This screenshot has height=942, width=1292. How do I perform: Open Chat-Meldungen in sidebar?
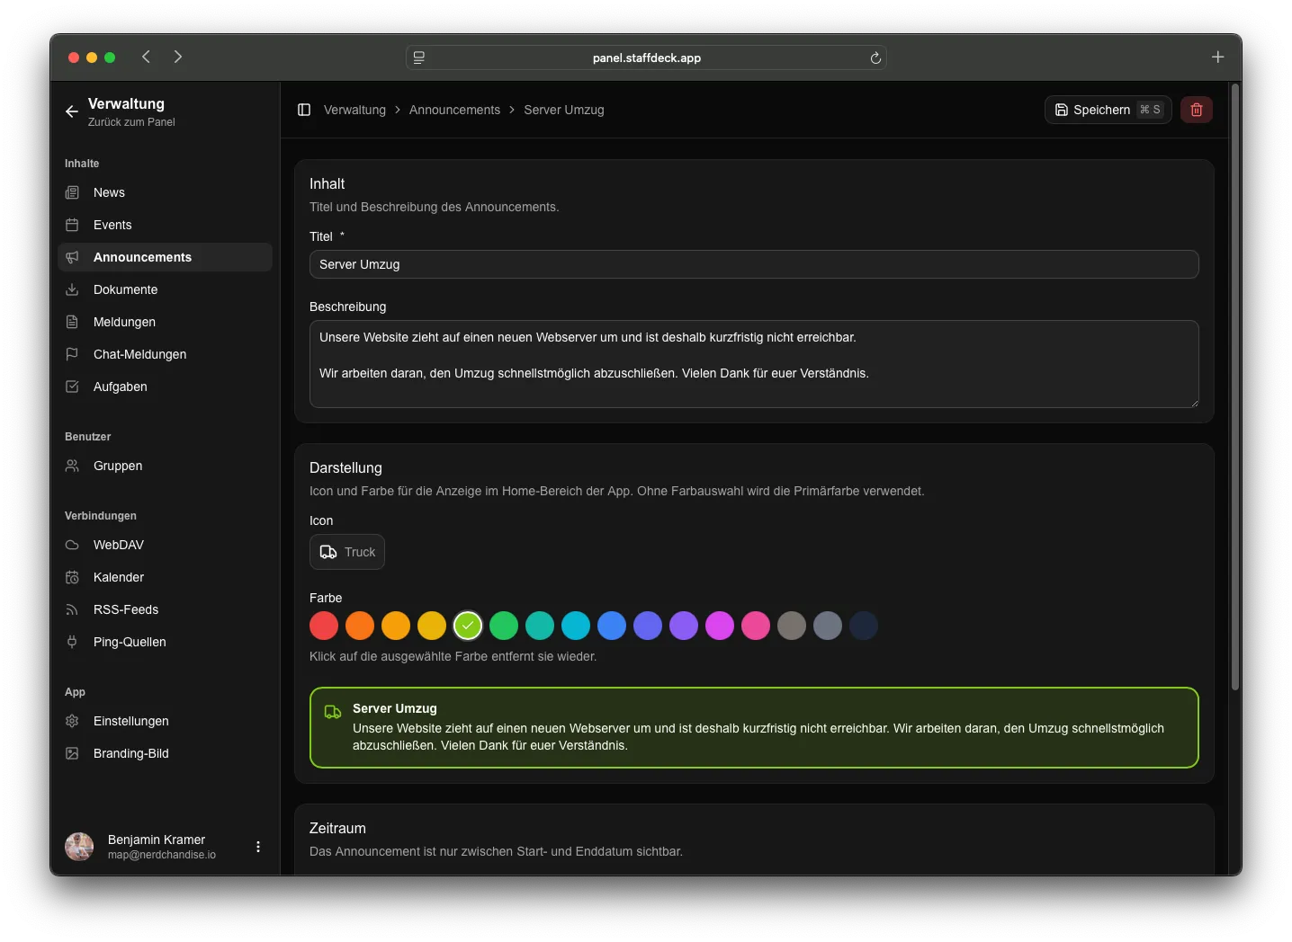165,354
